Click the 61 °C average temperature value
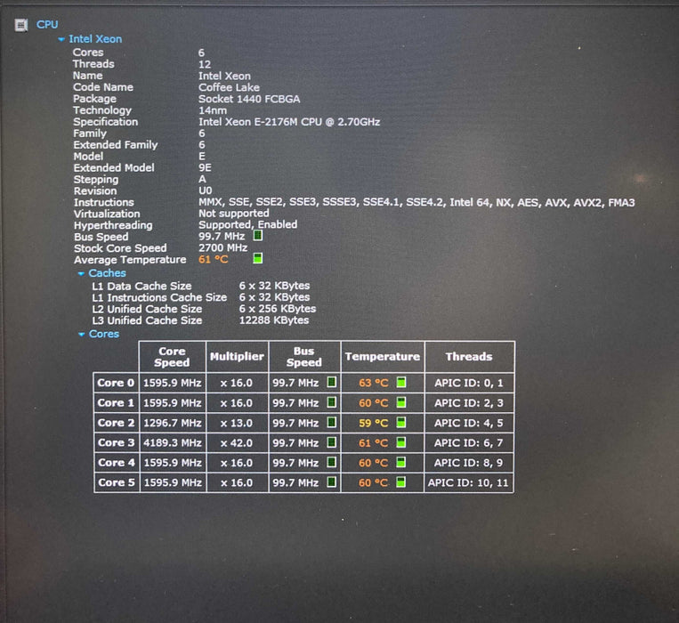The height and width of the screenshot is (623, 679). point(213,259)
